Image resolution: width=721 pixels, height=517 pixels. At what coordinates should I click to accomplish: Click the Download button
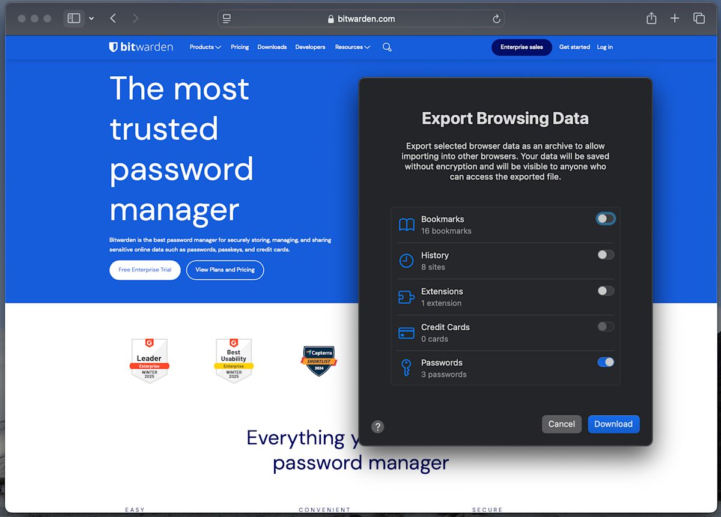(613, 424)
